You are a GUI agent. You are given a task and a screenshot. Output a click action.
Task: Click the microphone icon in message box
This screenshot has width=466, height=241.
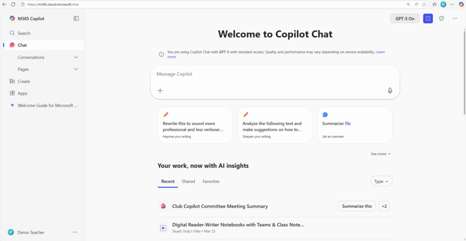tap(390, 91)
